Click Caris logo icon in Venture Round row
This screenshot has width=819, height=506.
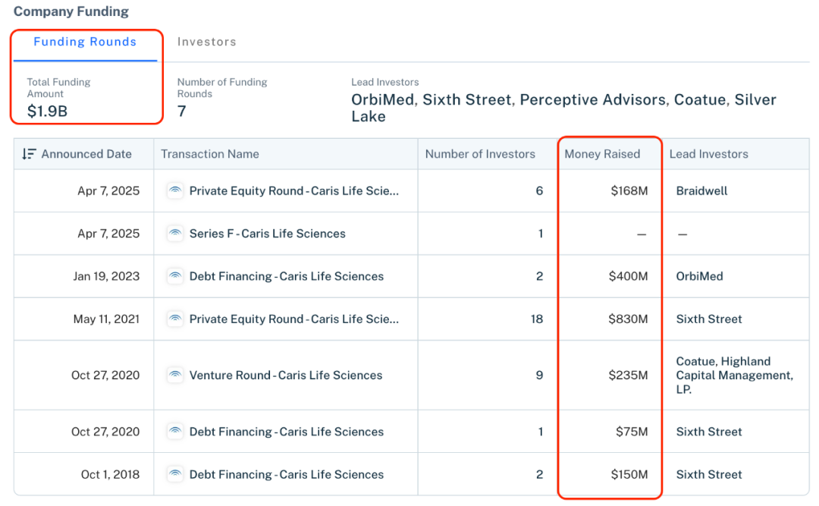coord(175,376)
